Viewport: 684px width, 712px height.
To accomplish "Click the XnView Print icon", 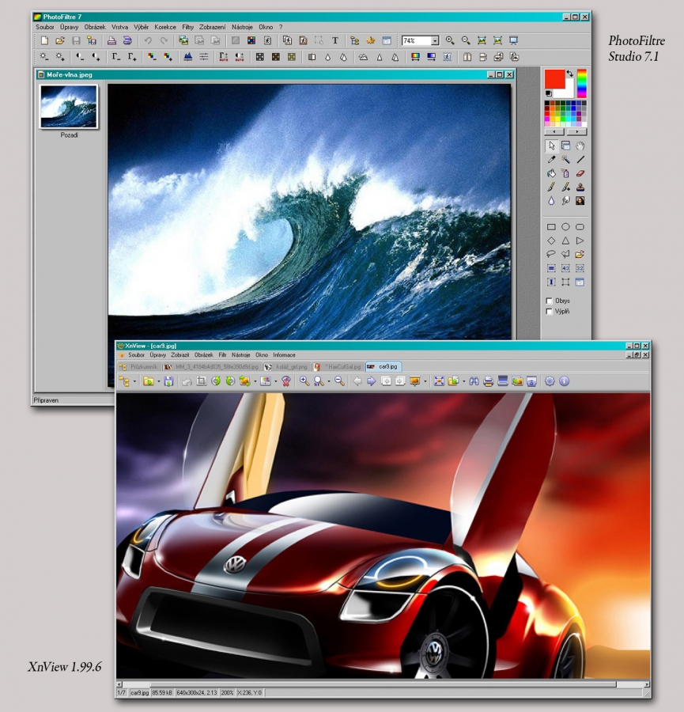I will [489, 381].
